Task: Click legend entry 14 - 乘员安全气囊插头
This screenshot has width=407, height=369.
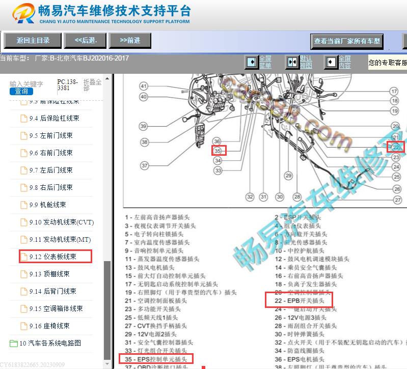Action: coord(306,268)
